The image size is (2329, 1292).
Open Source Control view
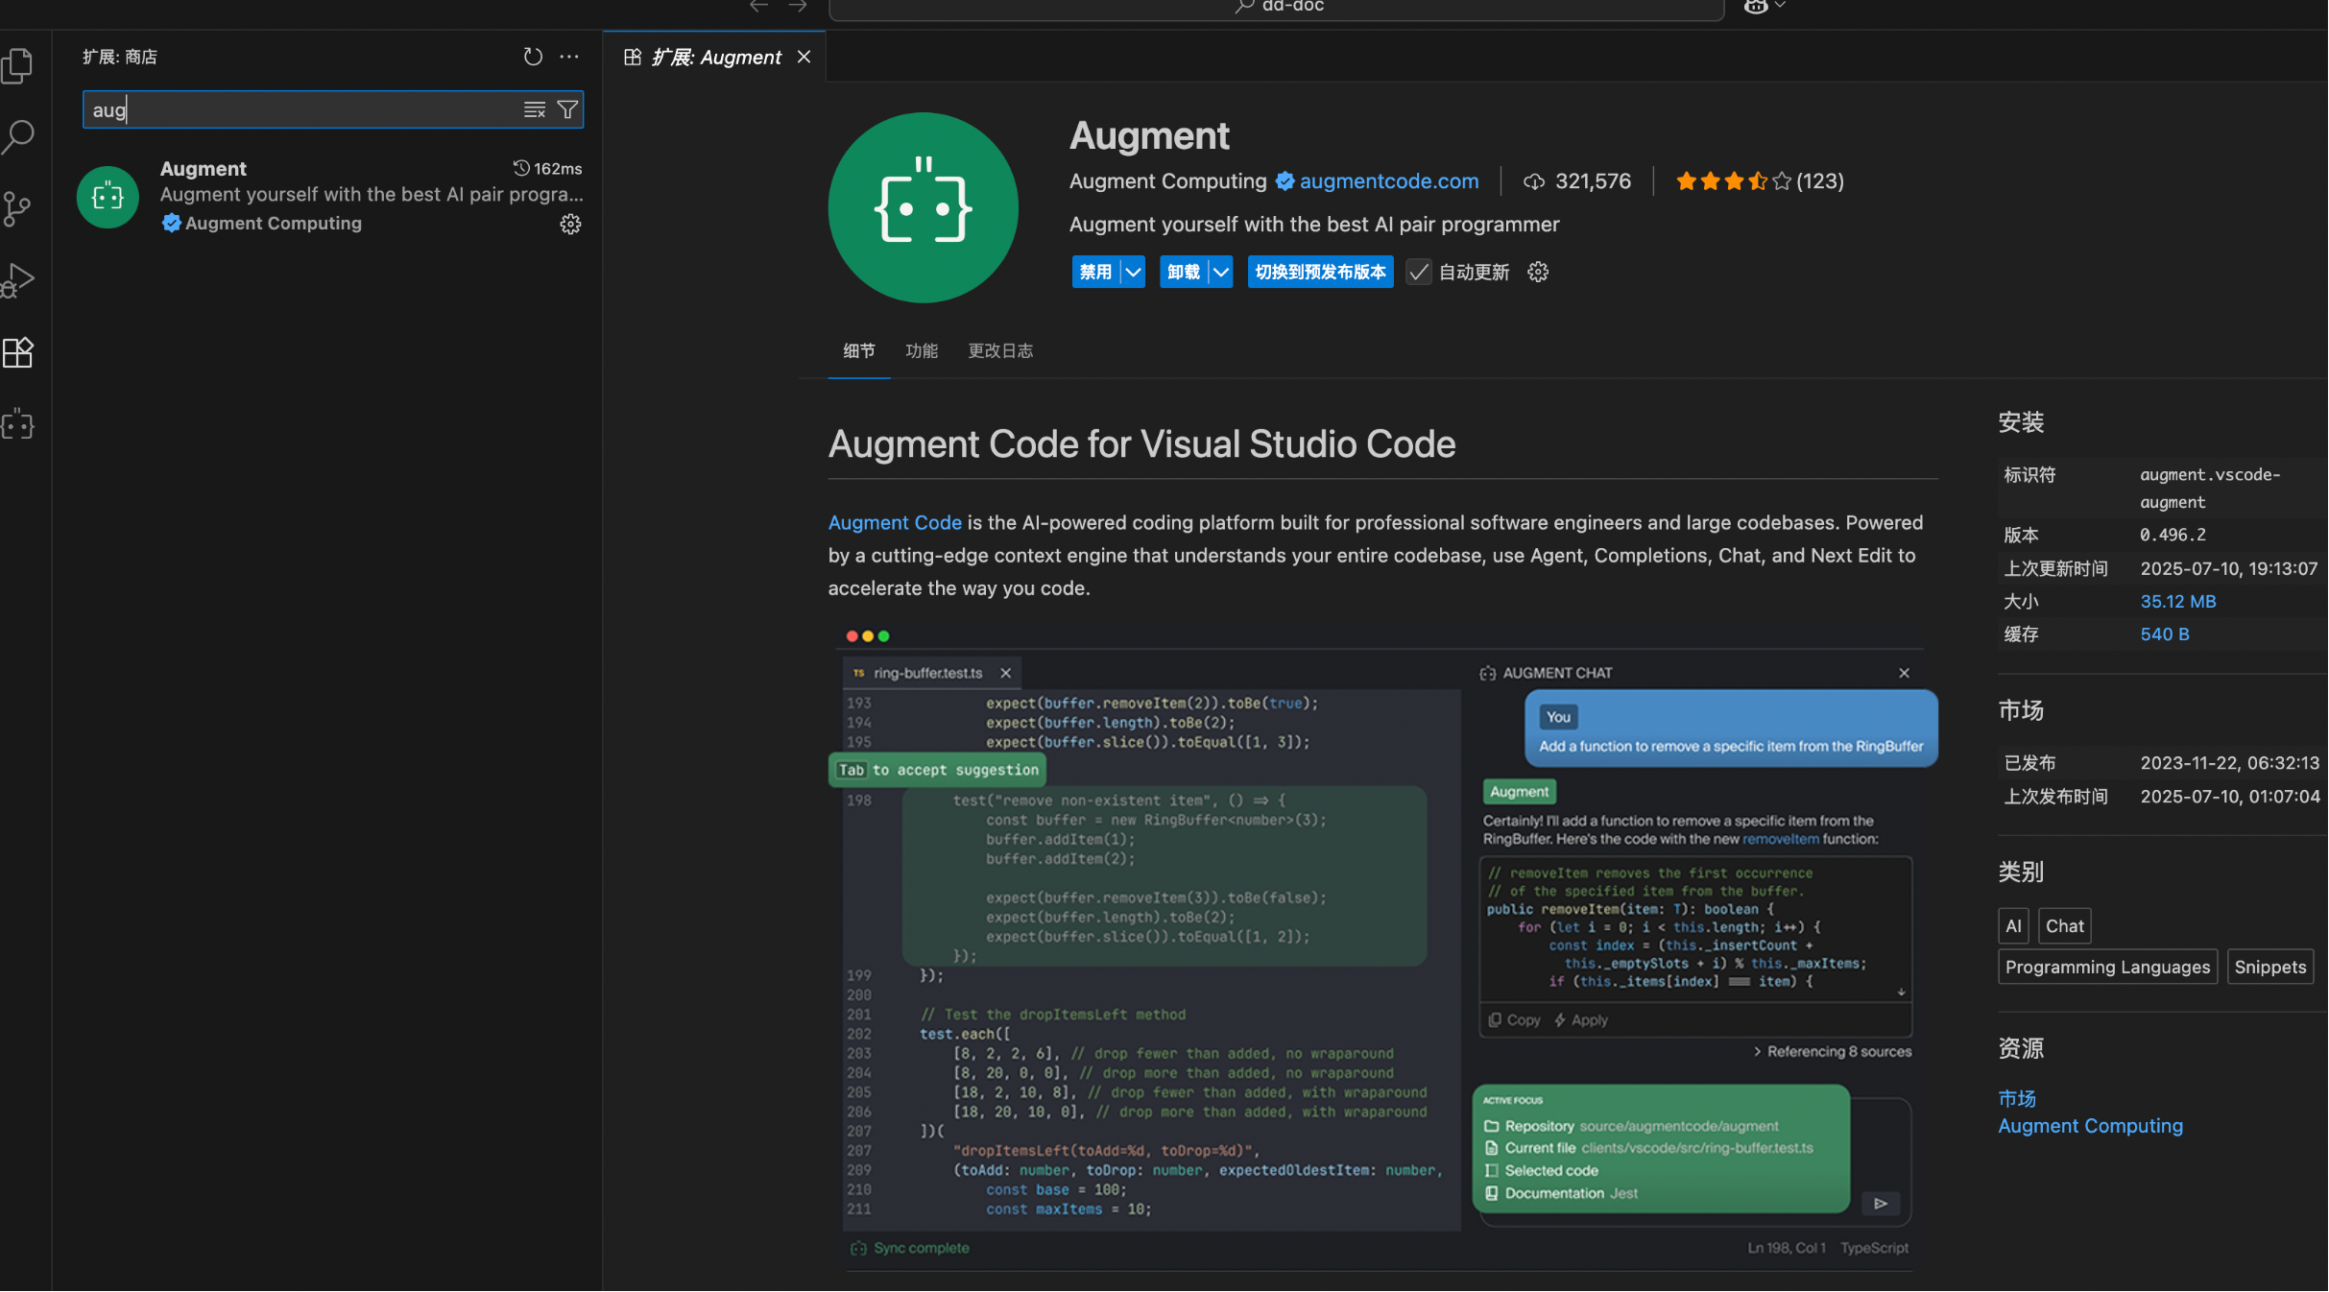click(x=17, y=208)
